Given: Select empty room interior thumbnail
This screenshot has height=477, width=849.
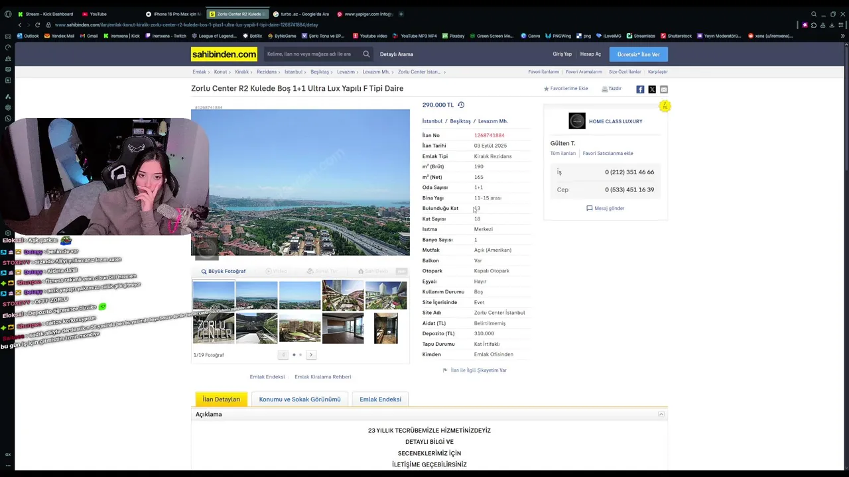Looking at the screenshot, I should point(343,329).
